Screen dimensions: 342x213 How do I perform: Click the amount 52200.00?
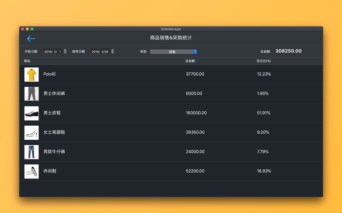click(x=195, y=171)
